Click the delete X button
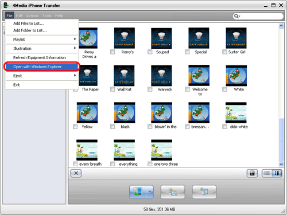This screenshot has height=215, width=287. pos(76,173)
